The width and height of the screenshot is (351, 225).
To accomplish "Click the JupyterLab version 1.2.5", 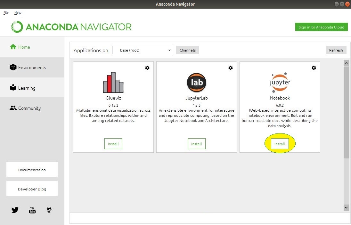I will click(x=197, y=105).
